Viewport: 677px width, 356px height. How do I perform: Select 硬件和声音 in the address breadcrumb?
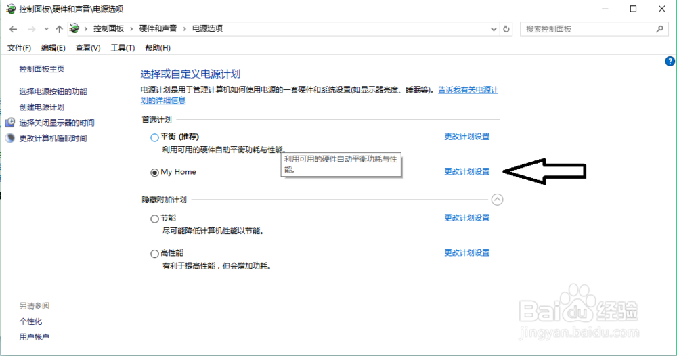pos(158,28)
